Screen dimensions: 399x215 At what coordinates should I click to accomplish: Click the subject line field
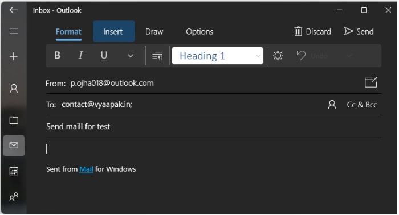[x=214, y=126]
